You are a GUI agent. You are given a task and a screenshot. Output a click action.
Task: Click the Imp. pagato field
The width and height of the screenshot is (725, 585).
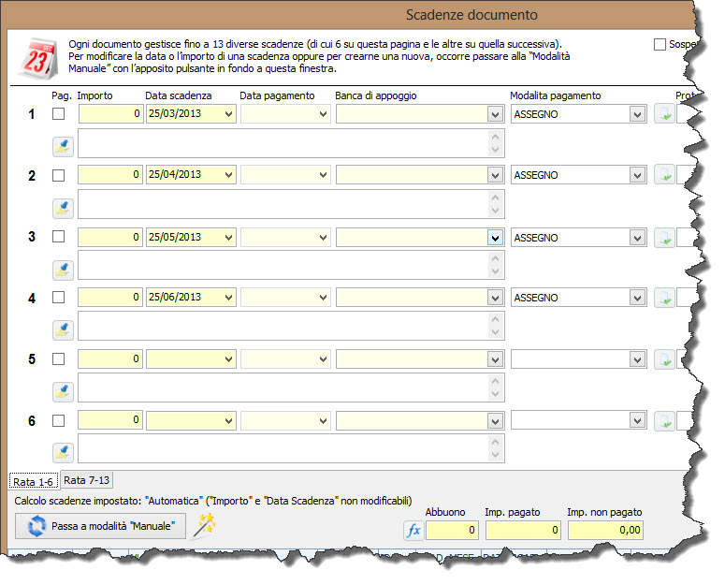tap(523, 531)
